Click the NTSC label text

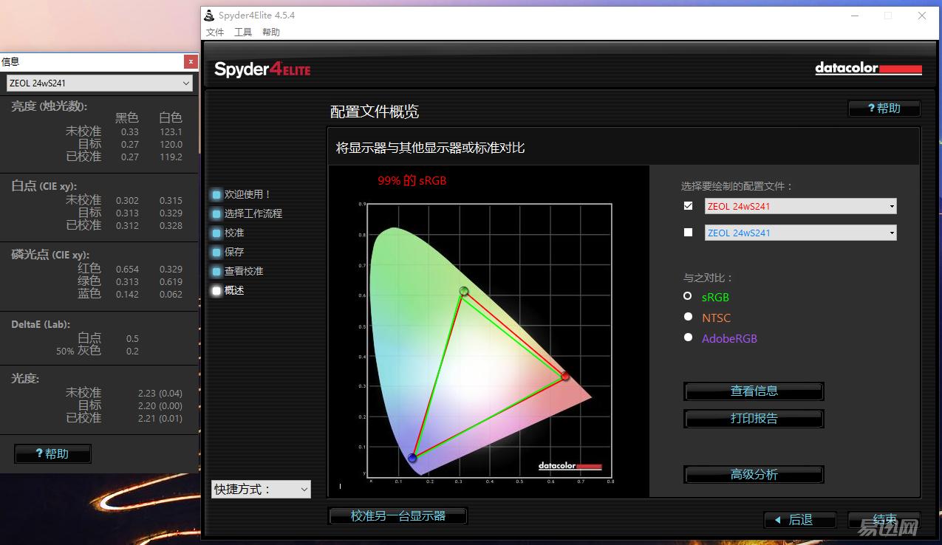click(716, 318)
